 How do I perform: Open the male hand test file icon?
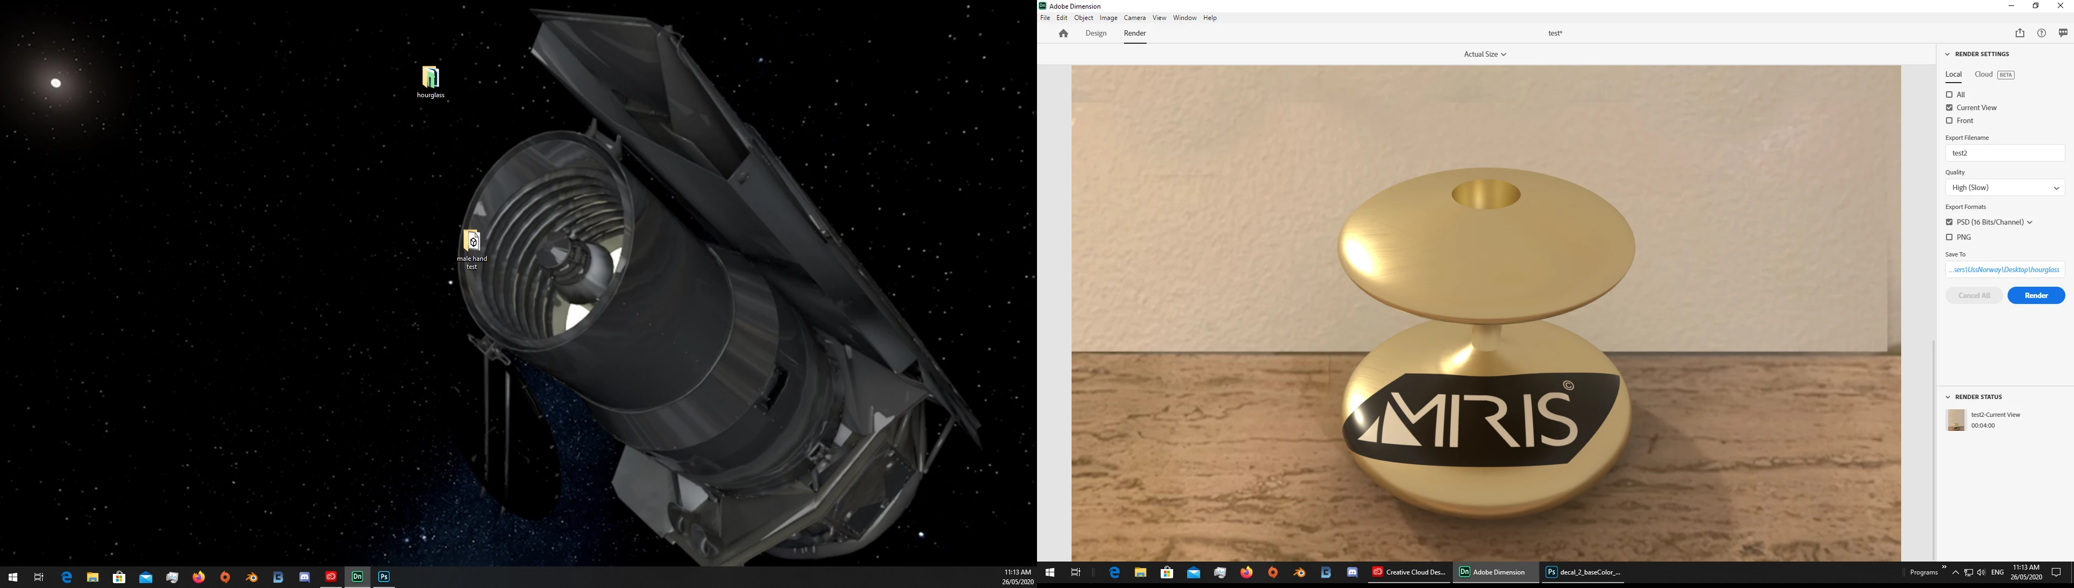coord(473,241)
